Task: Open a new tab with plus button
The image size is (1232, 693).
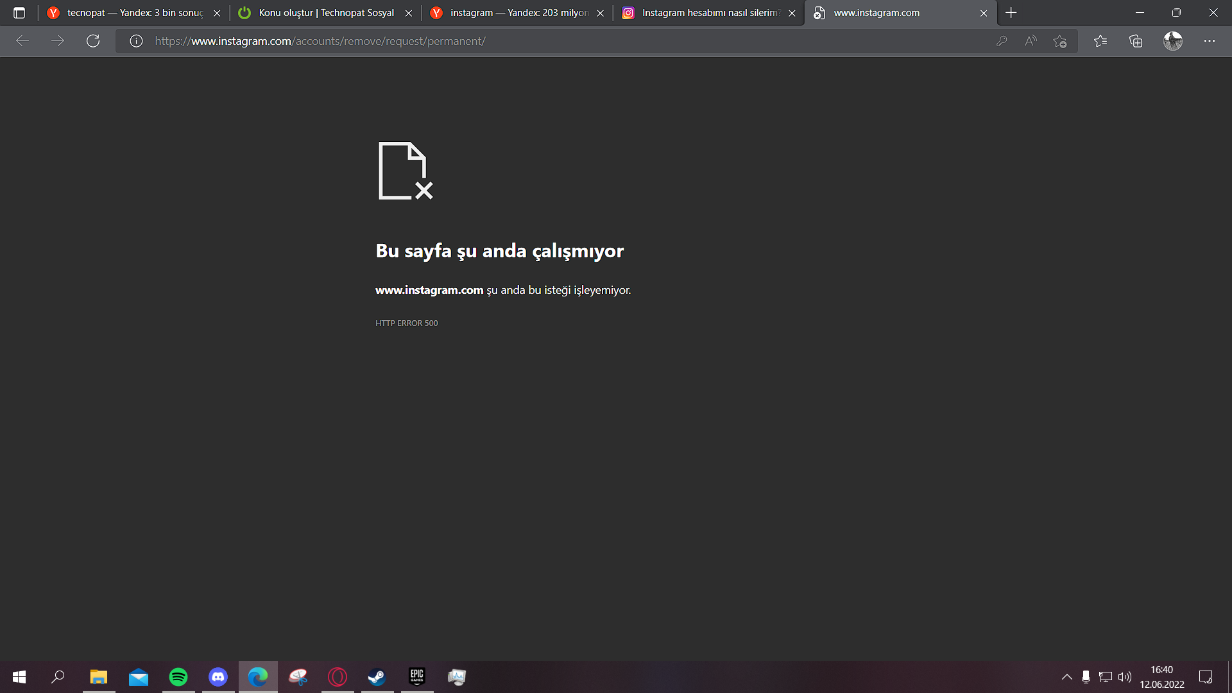Action: pyautogui.click(x=1011, y=13)
